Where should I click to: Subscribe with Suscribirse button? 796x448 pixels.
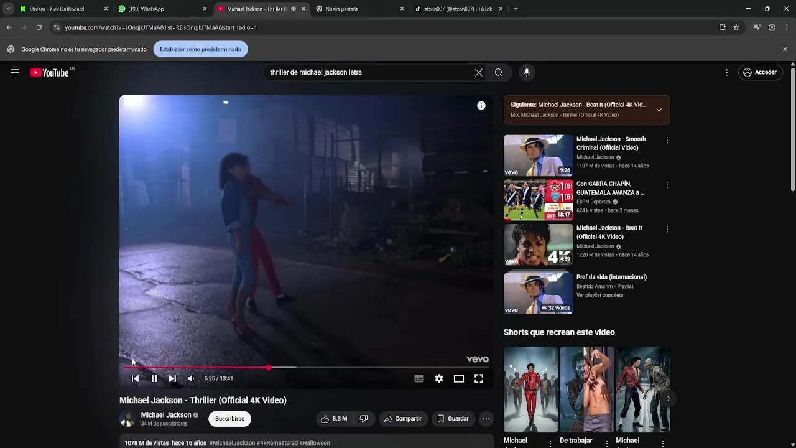[x=229, y=419]
